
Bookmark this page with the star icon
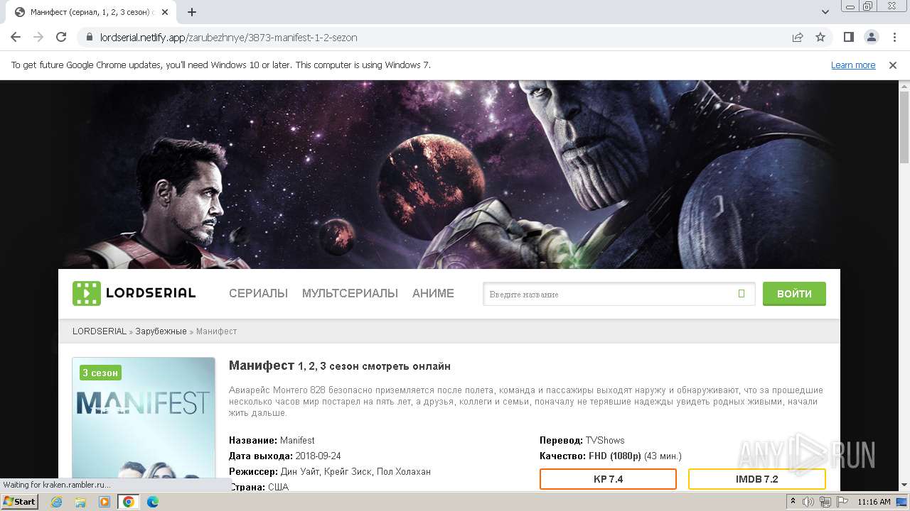tap(820, 37)
